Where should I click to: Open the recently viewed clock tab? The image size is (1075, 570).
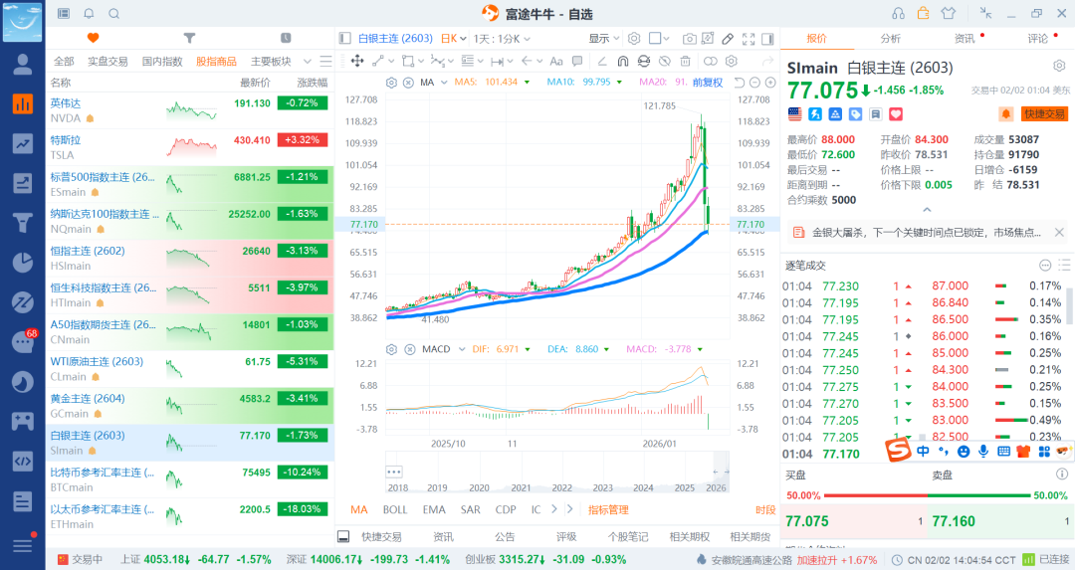(x=286, y=39)
